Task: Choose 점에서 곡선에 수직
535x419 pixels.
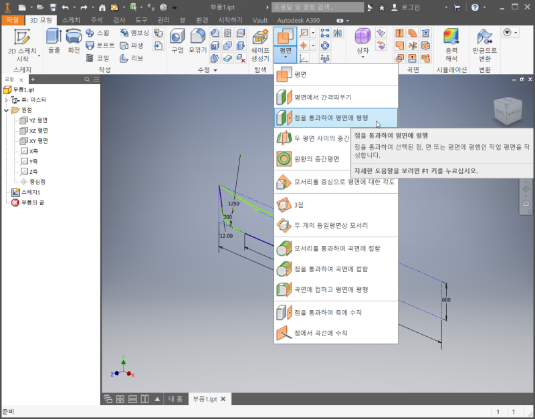Action: (x=336, y=333)
